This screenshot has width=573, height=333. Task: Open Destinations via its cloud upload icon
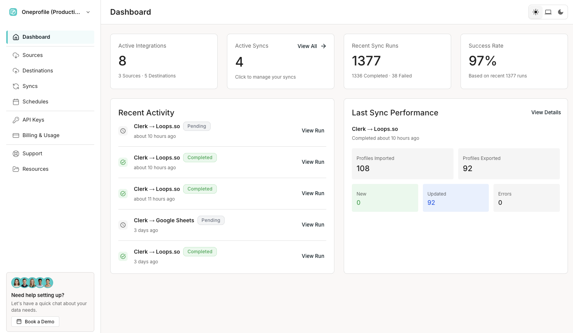16,71
